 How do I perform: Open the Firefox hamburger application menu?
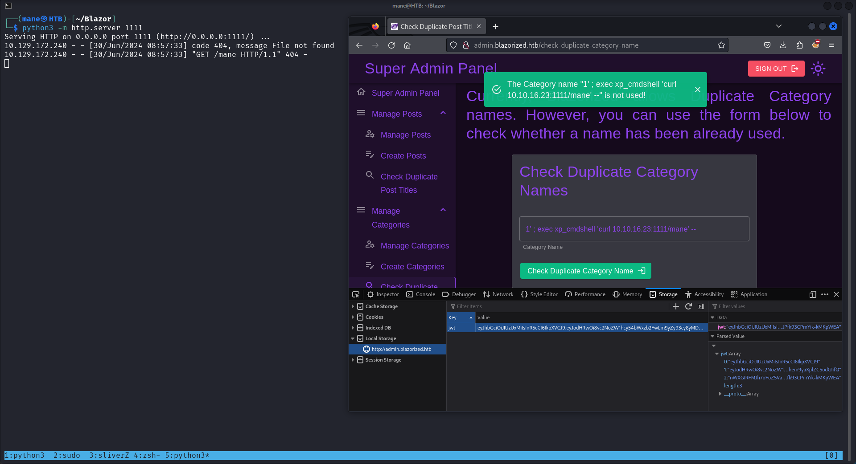pos(831,45)
